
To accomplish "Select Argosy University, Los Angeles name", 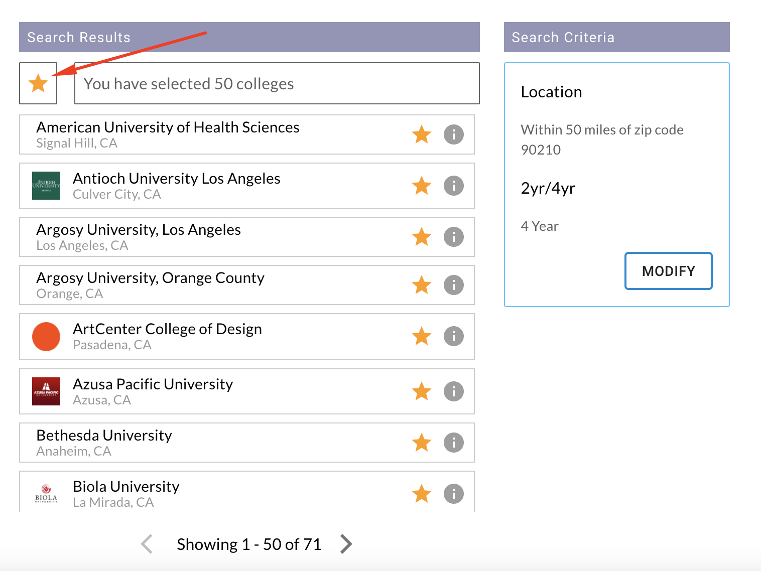I will tap(139, 230).
